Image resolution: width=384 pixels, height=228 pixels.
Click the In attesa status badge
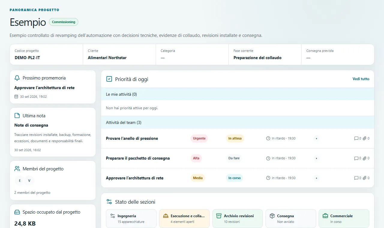click(235, 138)
